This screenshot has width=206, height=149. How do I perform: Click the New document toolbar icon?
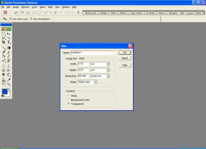(x=11, y=13)
